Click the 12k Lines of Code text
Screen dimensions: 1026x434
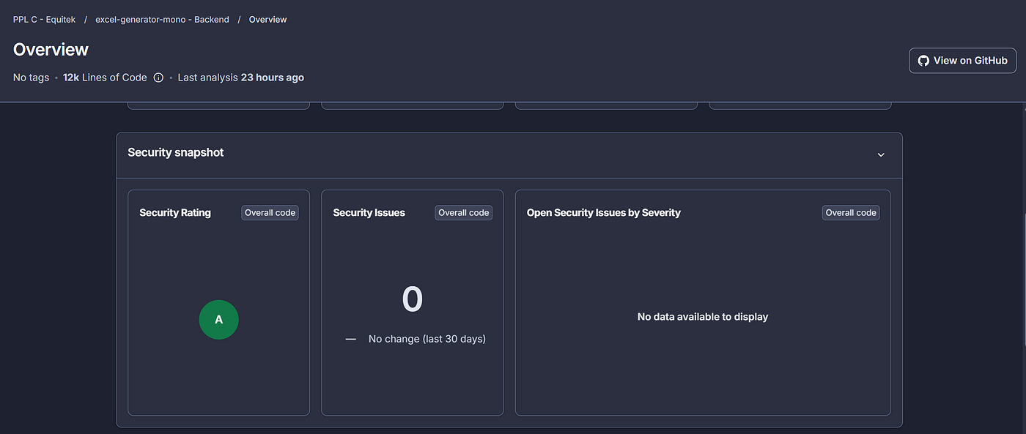(105, 78)
